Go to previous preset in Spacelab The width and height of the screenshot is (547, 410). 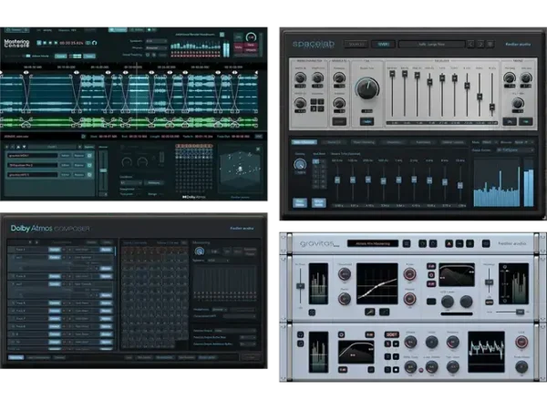tap(471, 45)
